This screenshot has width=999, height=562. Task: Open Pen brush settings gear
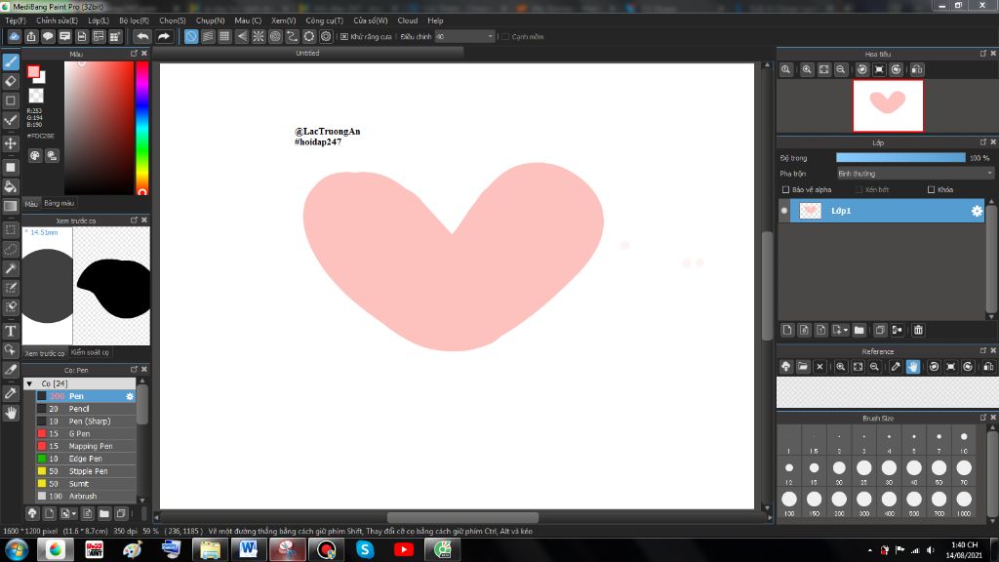[x=130, y=396]
